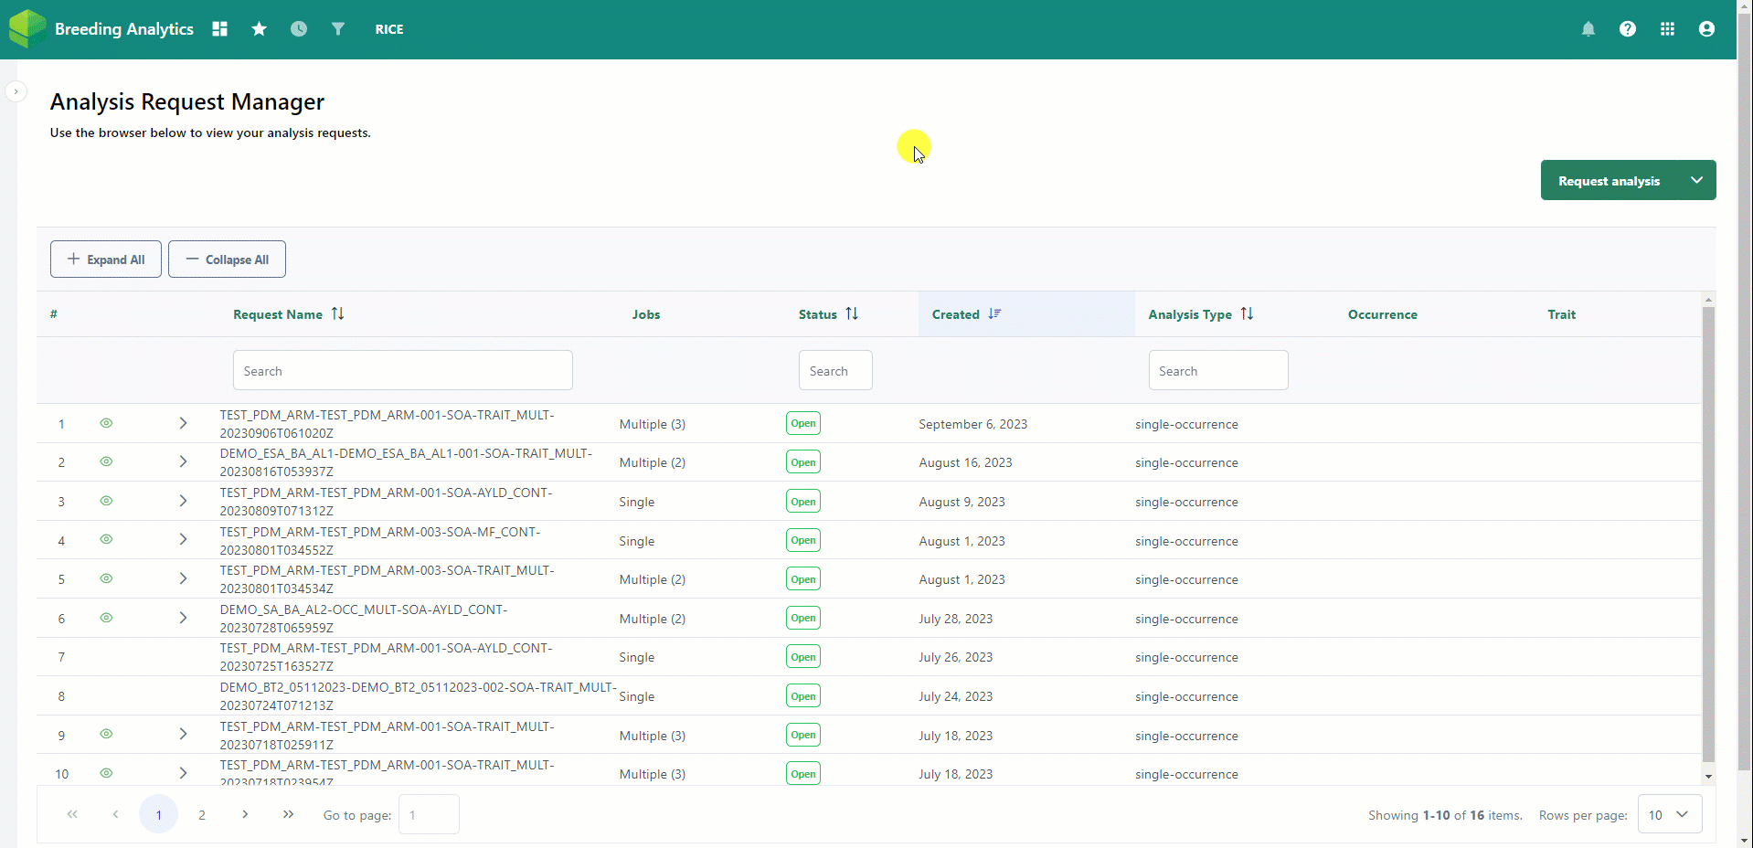This screenshot has height=848, width=1753.
Task: Select the favorites star icon
Action: pos(259,28)
